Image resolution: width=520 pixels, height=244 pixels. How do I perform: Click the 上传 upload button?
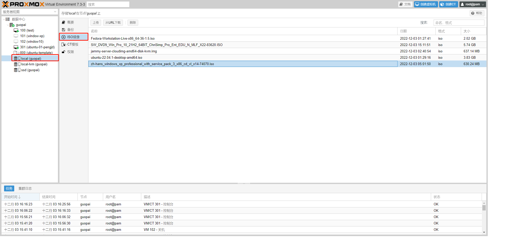point(96,23)
